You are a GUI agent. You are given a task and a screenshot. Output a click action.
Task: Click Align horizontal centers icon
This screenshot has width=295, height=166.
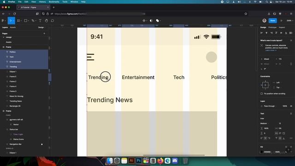click(266, 33)
